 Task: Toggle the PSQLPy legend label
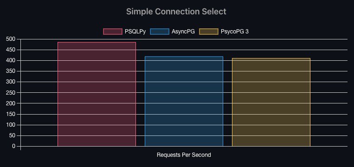coord(135,32)
